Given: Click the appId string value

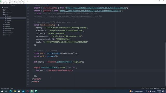Looking at the screenshot, I should coord(66,42).
